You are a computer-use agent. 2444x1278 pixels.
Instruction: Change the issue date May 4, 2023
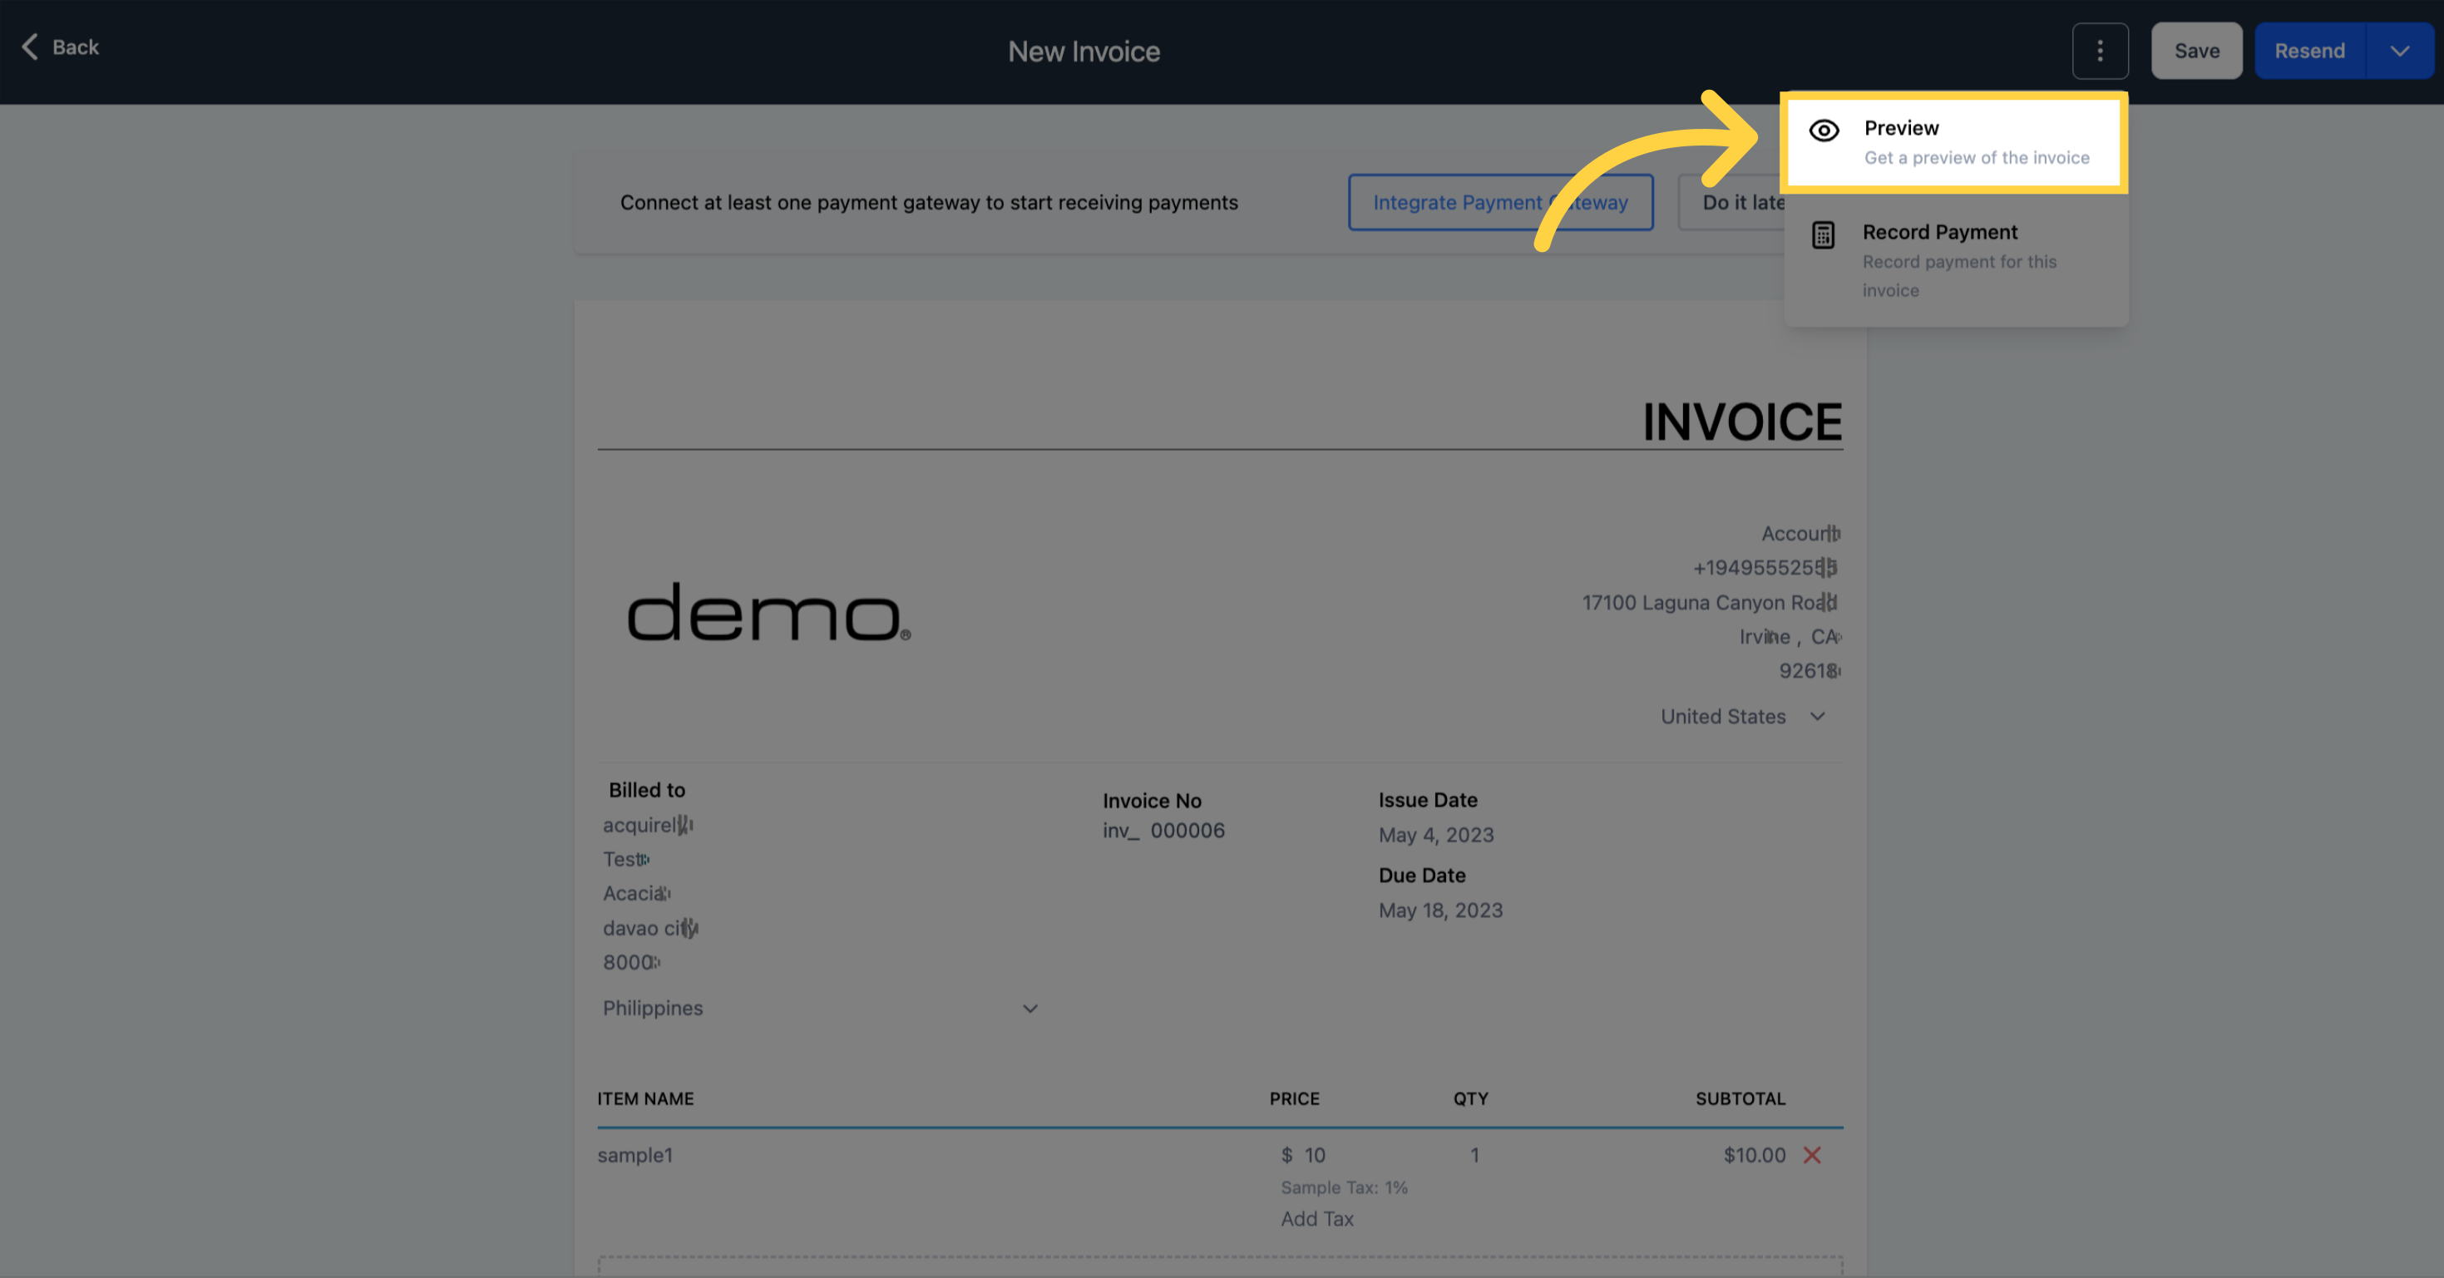(x=1435, y=835)
